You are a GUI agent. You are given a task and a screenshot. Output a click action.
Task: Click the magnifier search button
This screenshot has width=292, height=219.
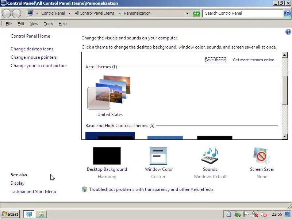click(287, 13)
